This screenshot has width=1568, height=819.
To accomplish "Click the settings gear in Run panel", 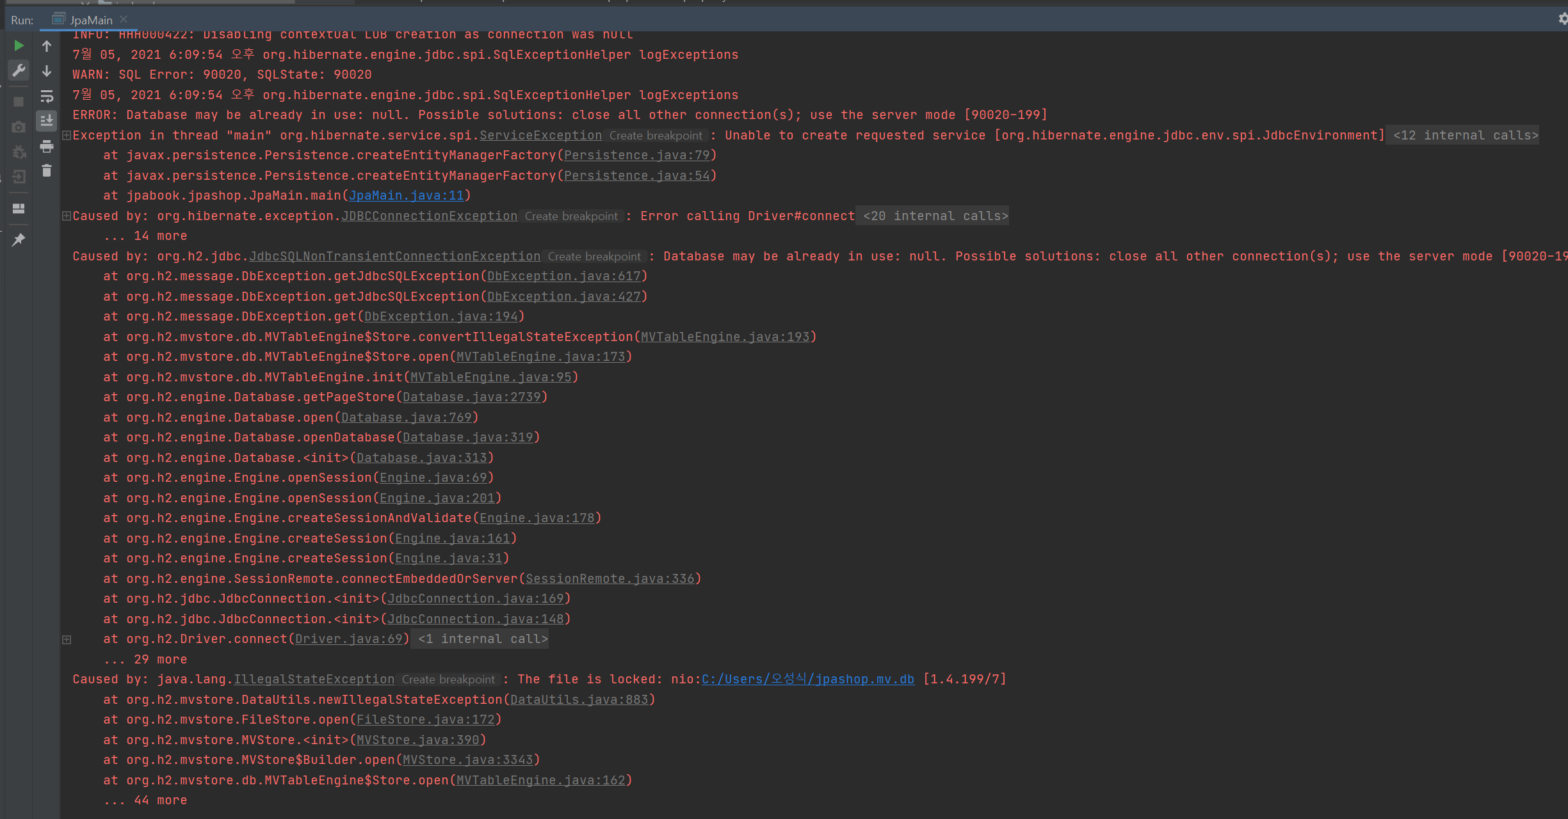I will [x=1563, y=19].
